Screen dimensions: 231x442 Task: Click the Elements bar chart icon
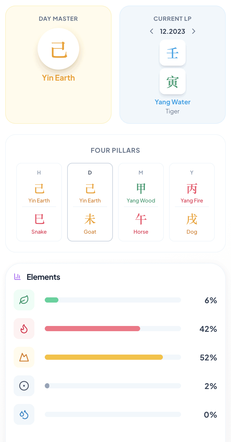[x=18, y=277]
